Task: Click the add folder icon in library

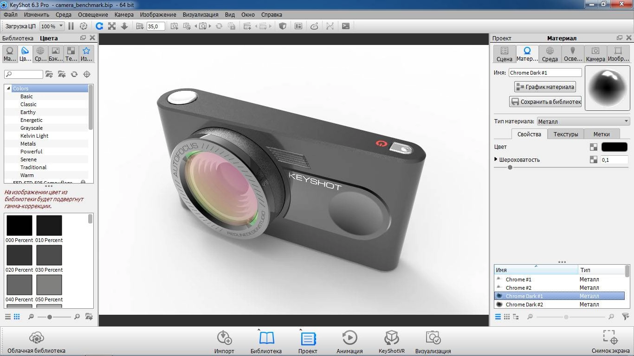Action: click(49, 74)
